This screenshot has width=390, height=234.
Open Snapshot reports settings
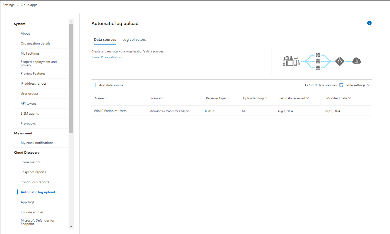click(x=33, y=172)
